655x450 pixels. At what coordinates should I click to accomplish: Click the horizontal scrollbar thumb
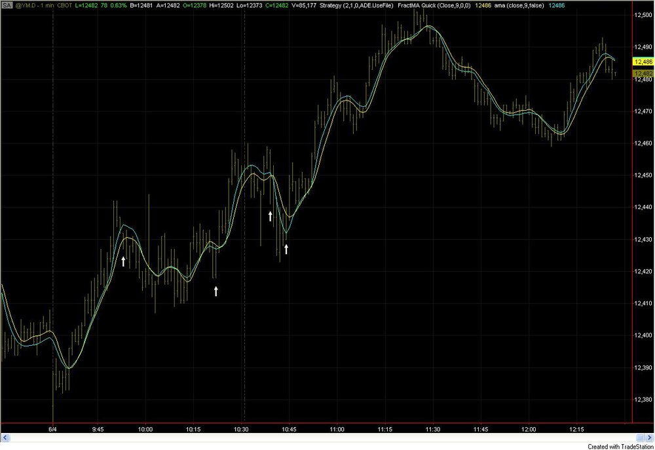641,438
